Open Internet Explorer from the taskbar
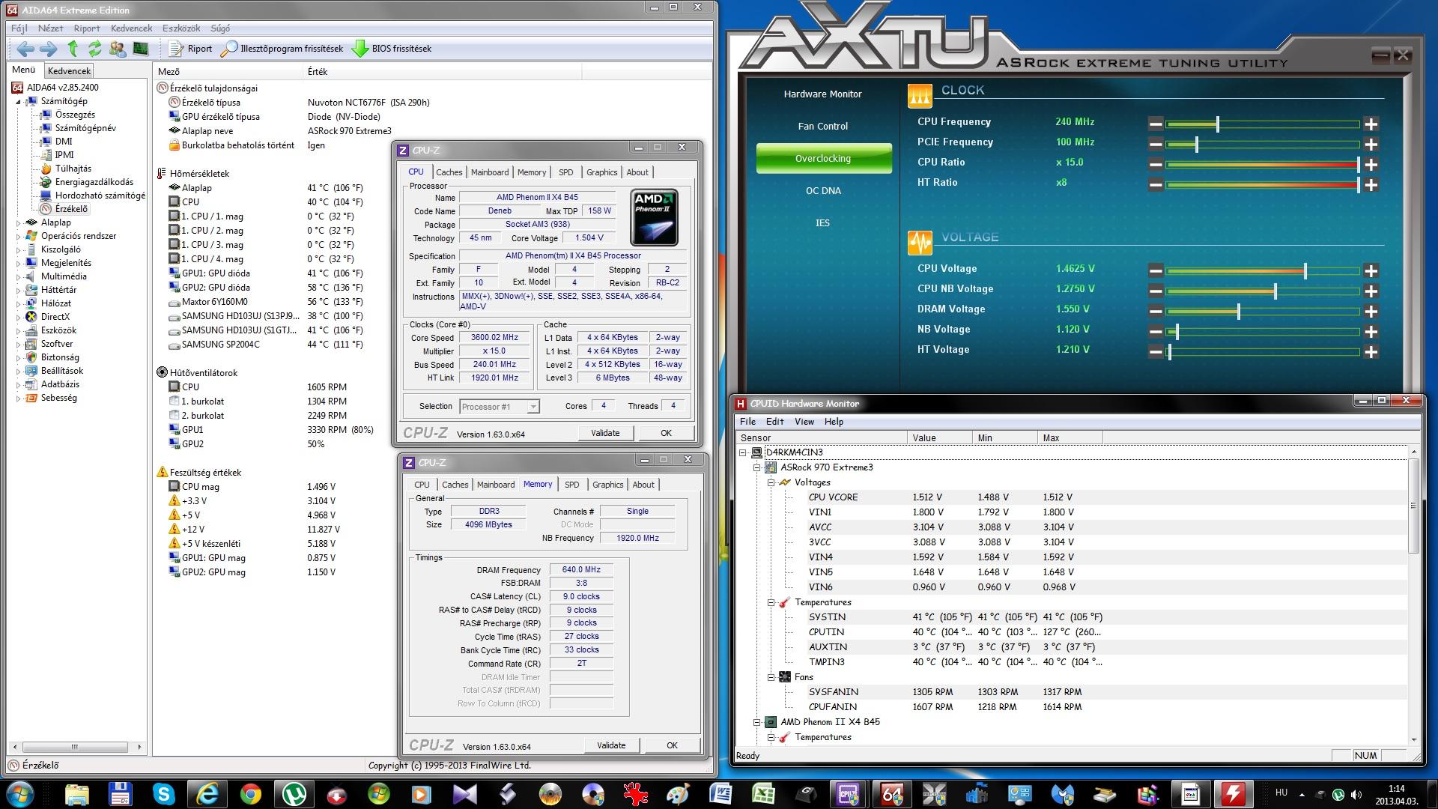The height and width of the screenshot is (809, 1438). click(207, 794)
